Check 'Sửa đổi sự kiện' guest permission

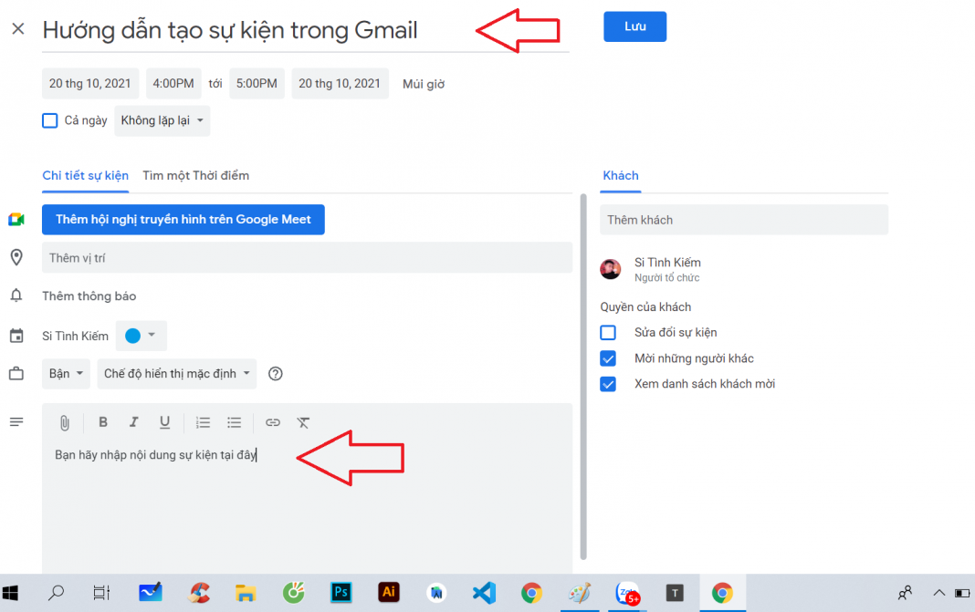tap(608, 332)
